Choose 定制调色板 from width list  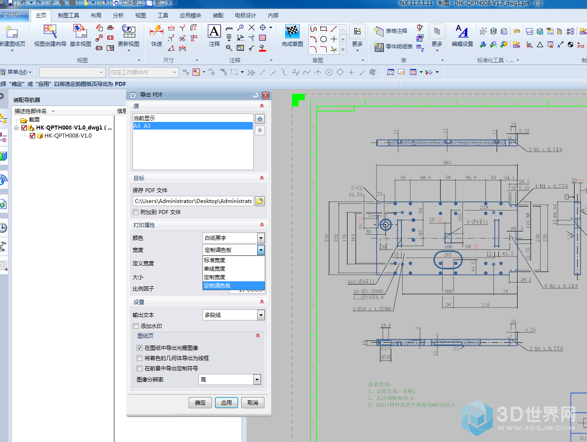coord(234,286)
